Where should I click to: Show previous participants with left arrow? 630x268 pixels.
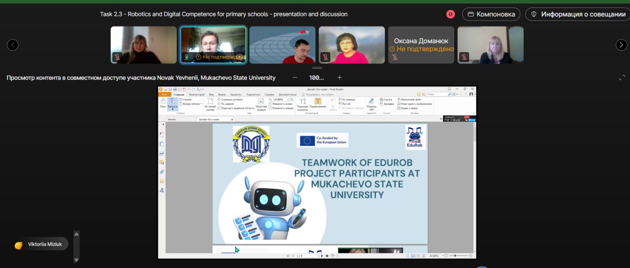(13, 45)
